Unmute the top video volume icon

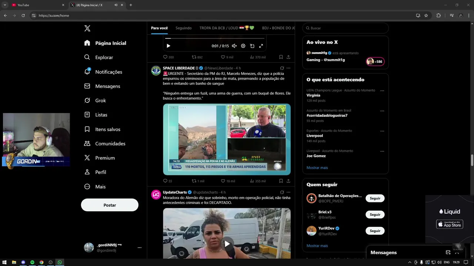click(x=234, y=46)
